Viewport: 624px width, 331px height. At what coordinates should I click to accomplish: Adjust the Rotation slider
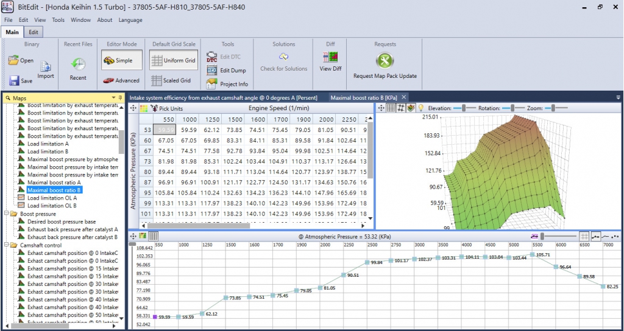512,108
